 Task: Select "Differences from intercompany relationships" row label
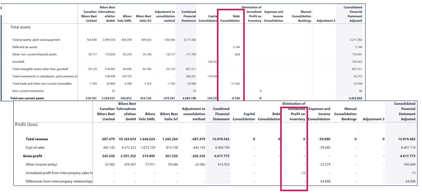click(59, 182)
